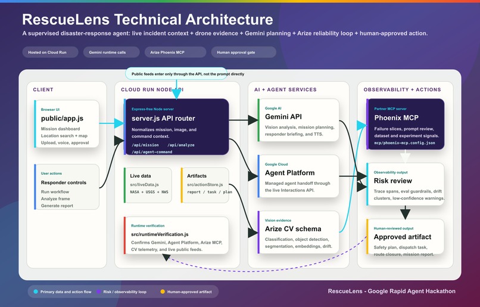Select the Gemini API card title

coord(283,117)
